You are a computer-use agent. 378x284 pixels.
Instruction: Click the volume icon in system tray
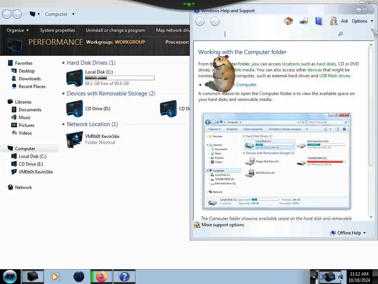341,277
